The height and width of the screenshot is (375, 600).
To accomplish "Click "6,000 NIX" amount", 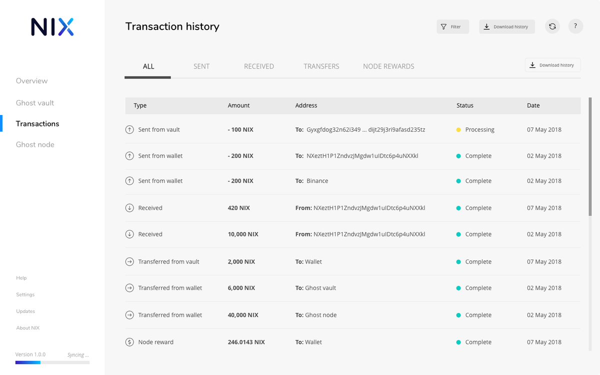I will click(x=241, y=288).
